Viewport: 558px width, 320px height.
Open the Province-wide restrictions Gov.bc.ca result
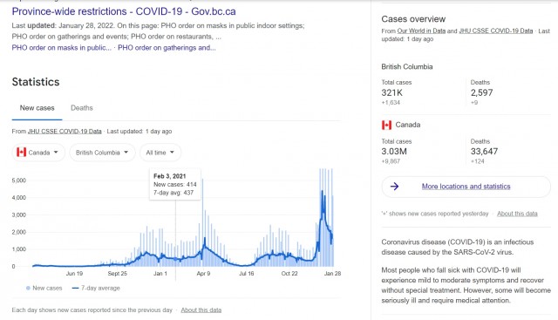tap(124, 11)
